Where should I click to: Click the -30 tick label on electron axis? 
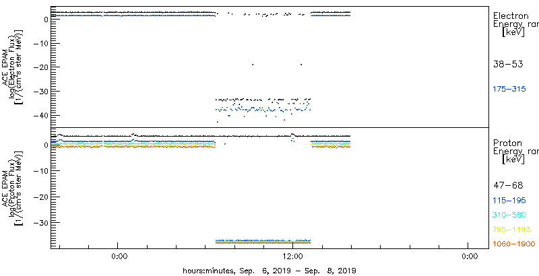tap(40, 91)
